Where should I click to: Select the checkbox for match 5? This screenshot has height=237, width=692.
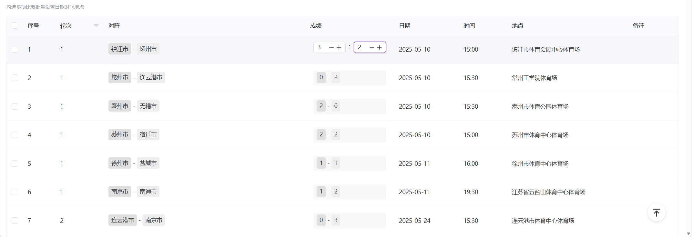coord(15,163)
